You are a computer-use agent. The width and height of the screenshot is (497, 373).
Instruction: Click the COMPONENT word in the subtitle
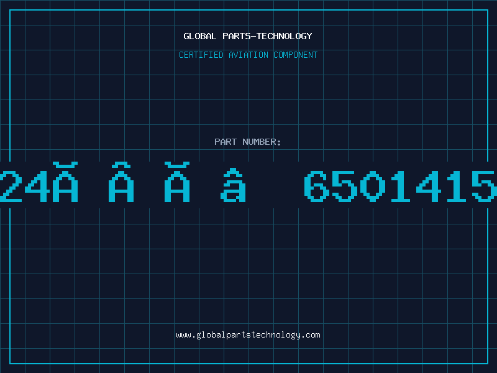pos(296,55)
